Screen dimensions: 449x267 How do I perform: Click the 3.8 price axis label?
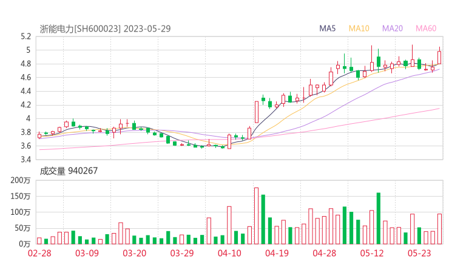pyautogui.click(x=25, y=132)
